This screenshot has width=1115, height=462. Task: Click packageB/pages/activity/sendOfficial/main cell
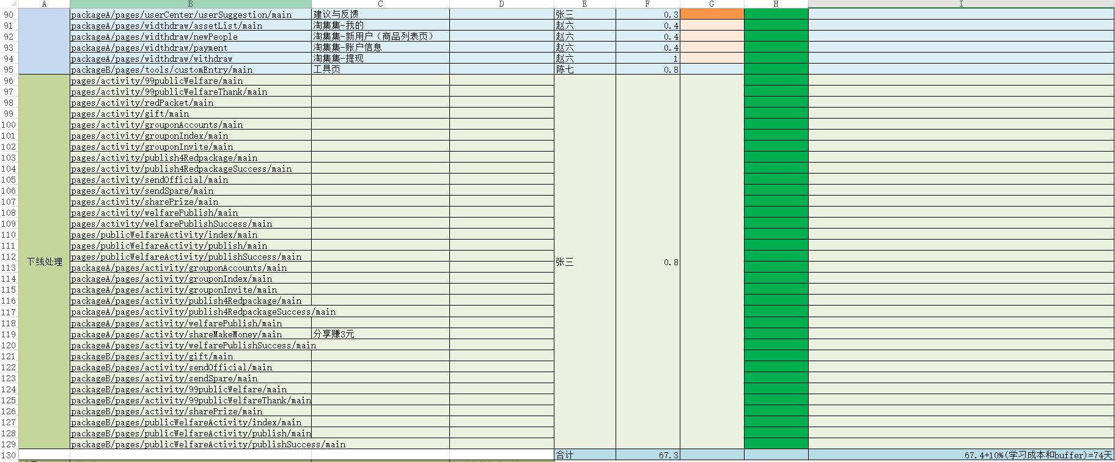(191, 367)
